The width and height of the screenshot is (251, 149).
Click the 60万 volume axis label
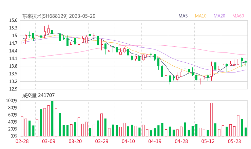pyautogui.click(x=13, y=115)
